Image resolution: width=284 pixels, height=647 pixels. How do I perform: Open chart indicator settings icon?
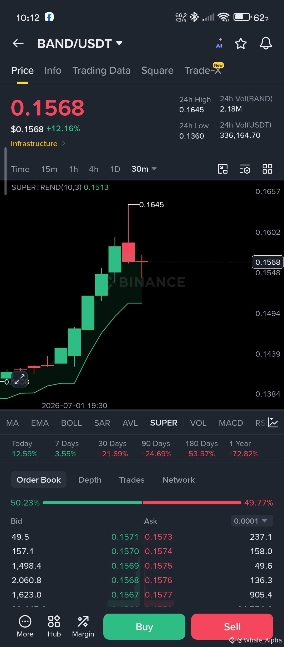point(245,169)
